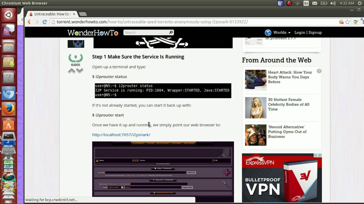364x204 pixels.
Task: Switch to the Chromium dock icon
Action: point(8,93)
